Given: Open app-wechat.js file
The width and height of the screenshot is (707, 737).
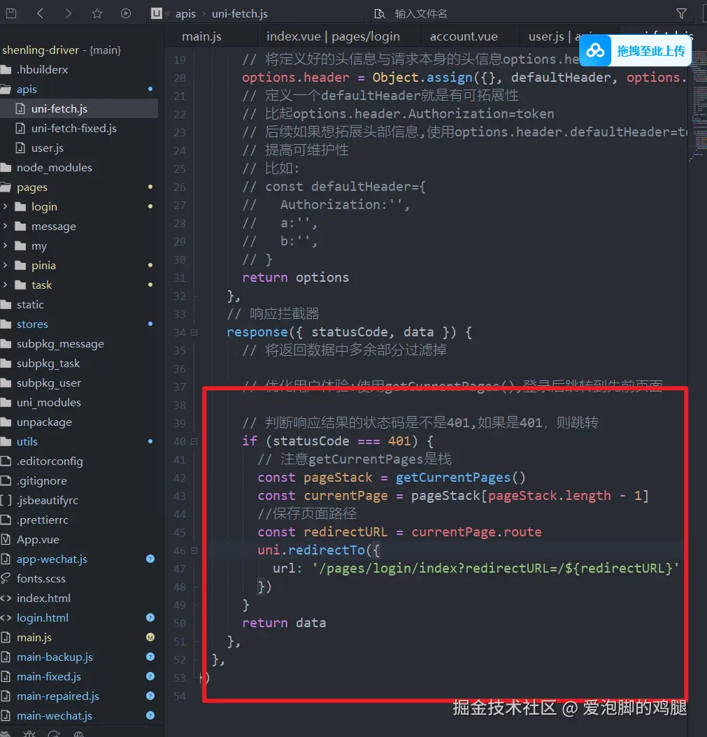Looking at the screenshot, I should click(x=52, y=559).
